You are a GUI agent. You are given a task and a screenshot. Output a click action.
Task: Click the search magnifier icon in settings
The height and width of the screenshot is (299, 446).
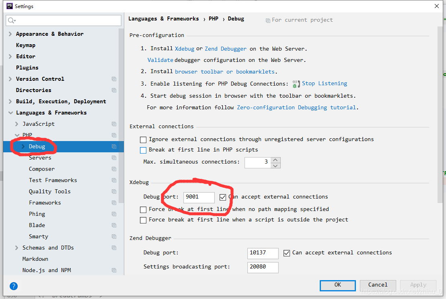click(x=12, y=20)
